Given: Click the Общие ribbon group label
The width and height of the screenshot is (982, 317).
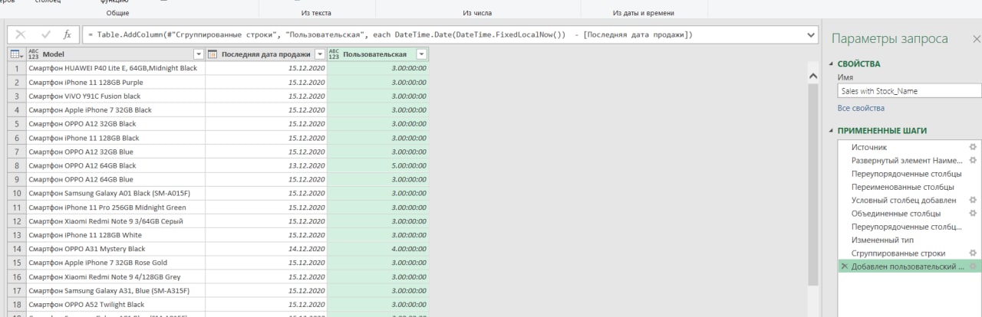Looking at the screenshot, I should [117, 13].
